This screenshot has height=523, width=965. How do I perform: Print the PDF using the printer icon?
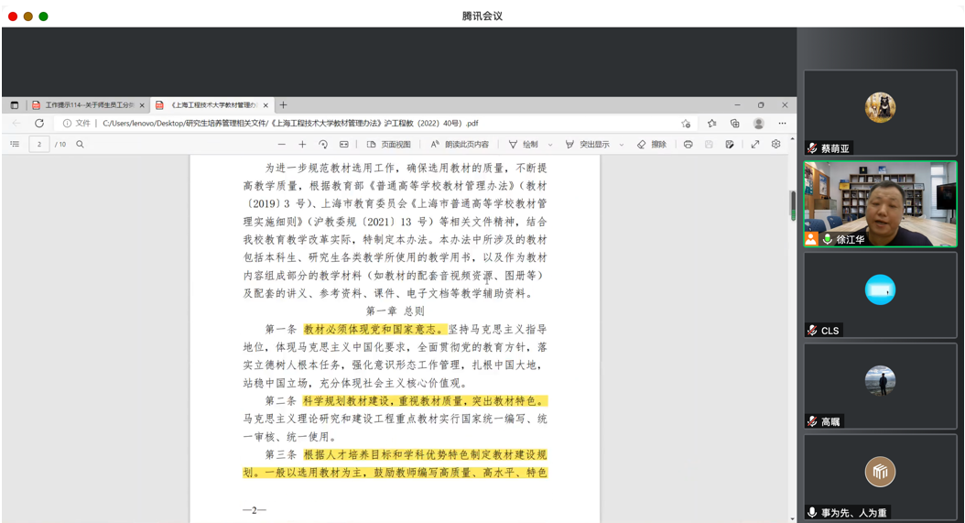tap(688, 145)
